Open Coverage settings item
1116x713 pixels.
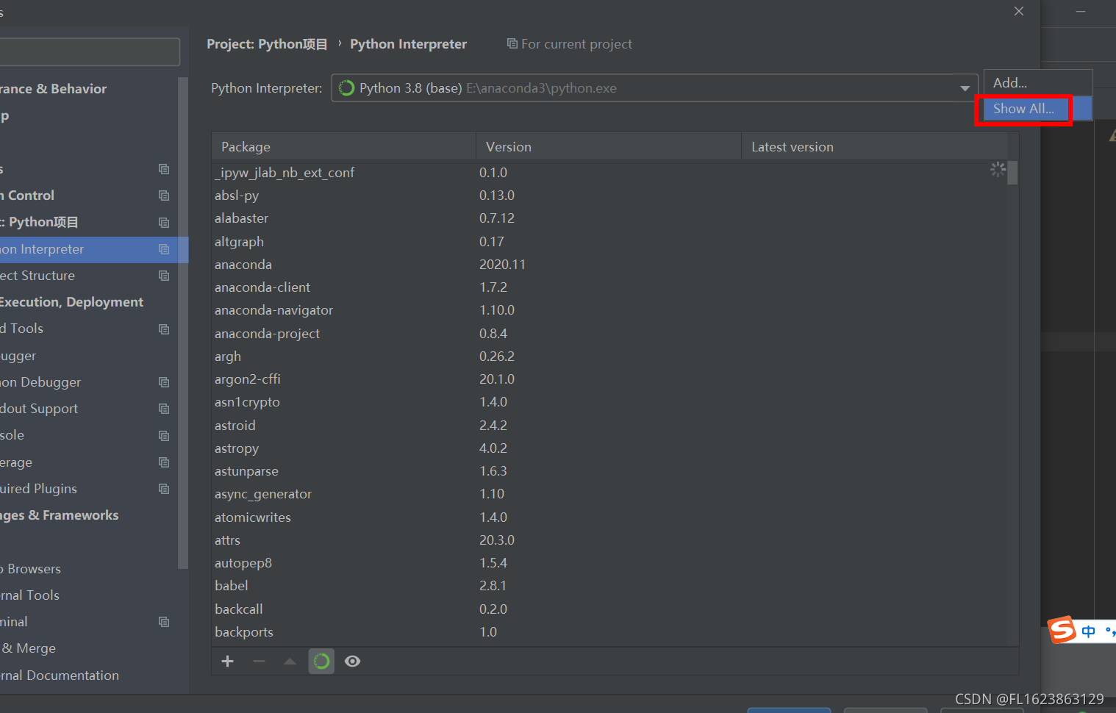(88, 462)
